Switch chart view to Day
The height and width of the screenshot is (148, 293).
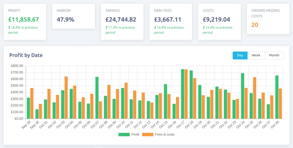pyautogui.click(x=240, y=55)
